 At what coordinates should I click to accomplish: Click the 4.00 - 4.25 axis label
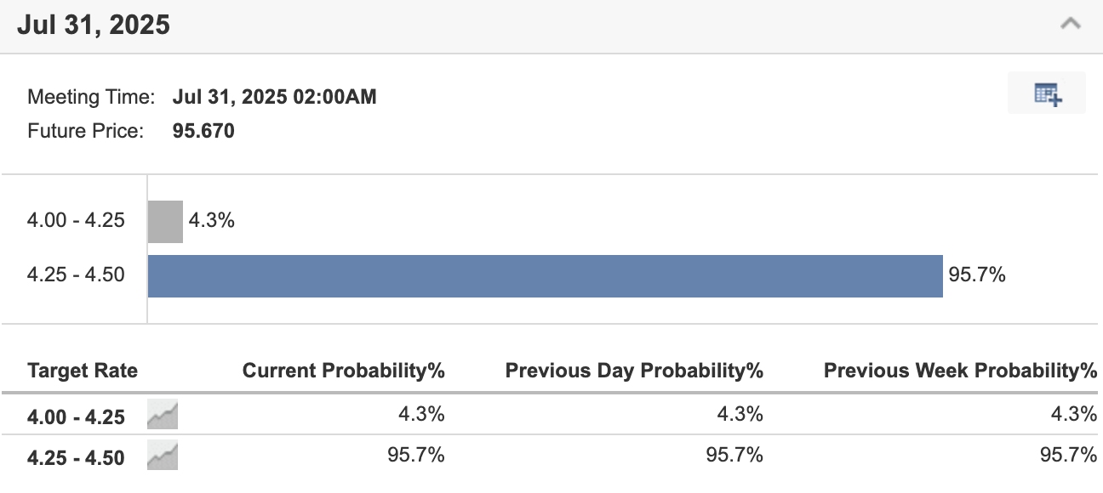[76, 219]
